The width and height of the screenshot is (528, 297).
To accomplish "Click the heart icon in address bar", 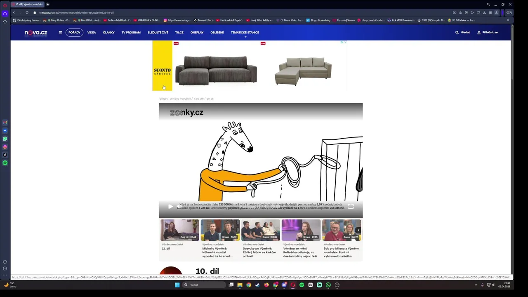I will pyautogui.click(x=478, y=13).
